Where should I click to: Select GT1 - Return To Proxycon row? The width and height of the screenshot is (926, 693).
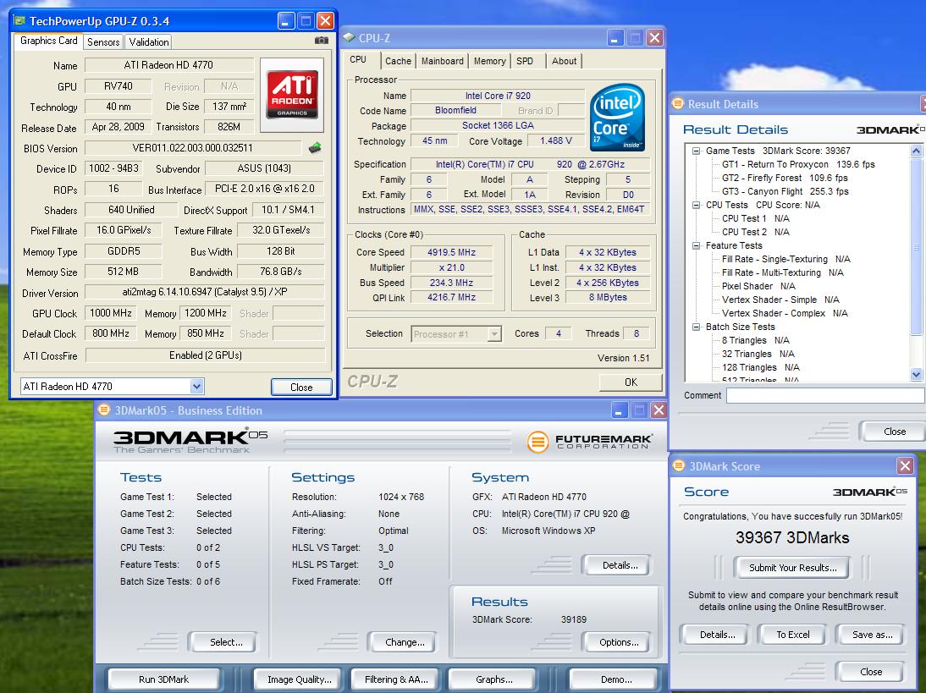[x=798, y=164]
